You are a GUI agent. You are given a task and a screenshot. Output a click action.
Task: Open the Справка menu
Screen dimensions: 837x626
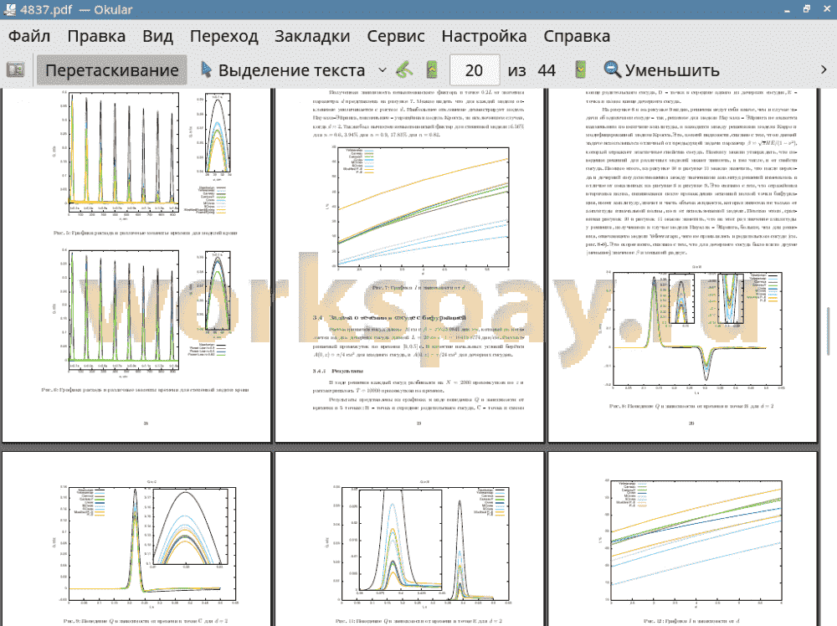point(577,36)
